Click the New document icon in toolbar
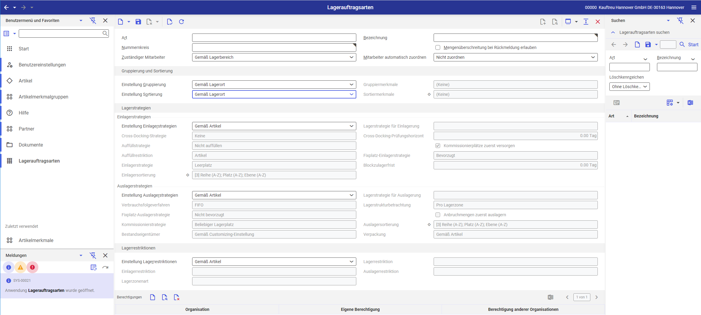 [x=120, y=22]
